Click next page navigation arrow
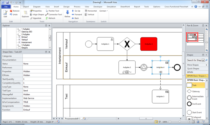The image size is (210, 125). 59,119
